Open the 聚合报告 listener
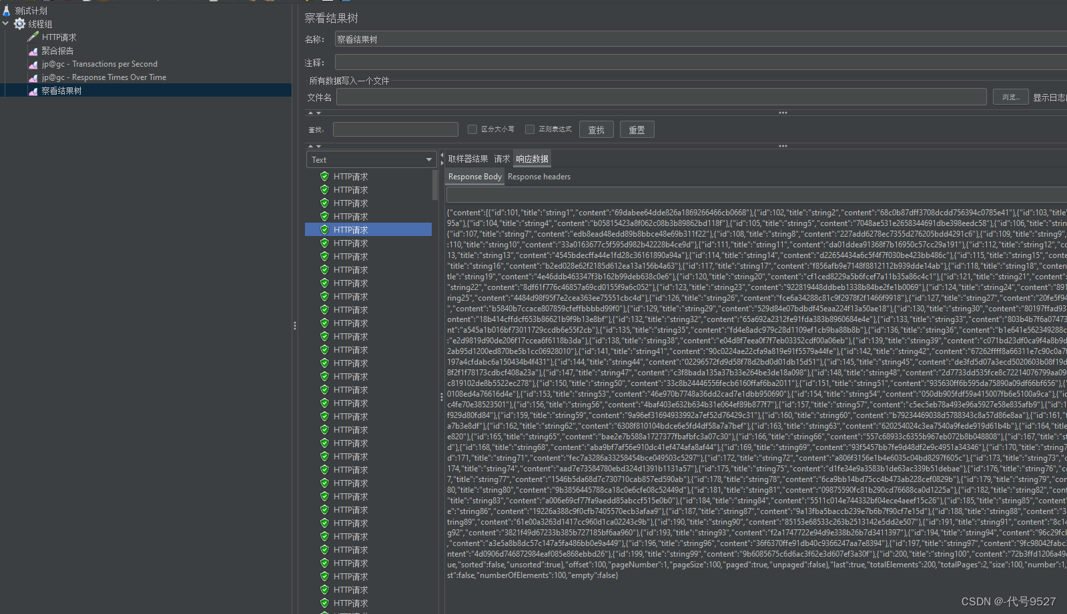1067x614 pixels. (57, 51)
